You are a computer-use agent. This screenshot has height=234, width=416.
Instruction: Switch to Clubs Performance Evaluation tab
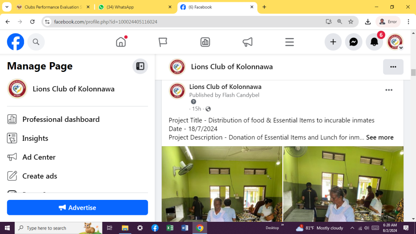(x=53, y=7)
